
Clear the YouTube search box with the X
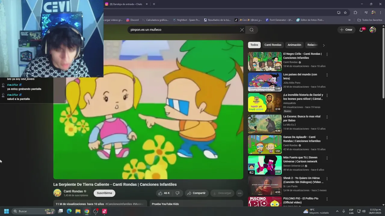tap(242, 30)
